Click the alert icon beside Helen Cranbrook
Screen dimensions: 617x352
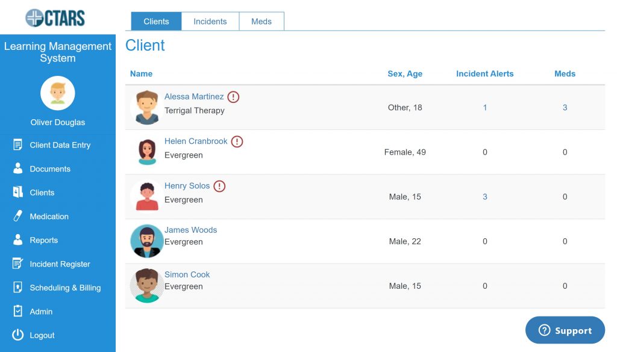click(237, 142)
